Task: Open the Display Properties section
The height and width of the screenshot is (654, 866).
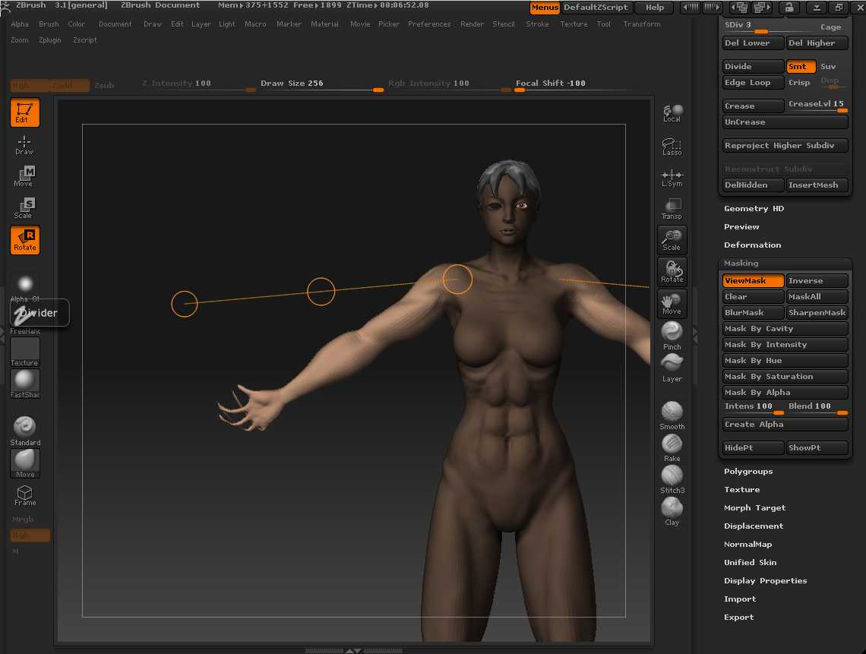Action: click(x=765, y=581)
